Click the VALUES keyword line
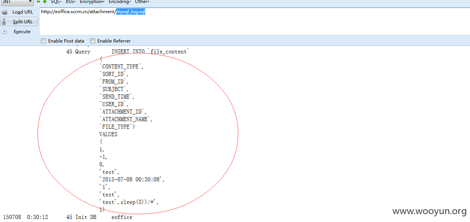The width and height of the screenshot is (470, 222). (x=108, y=134)
